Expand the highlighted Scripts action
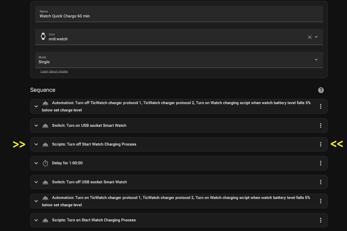Viewport: 347px width, 231px height. click(x=36, y=144)
